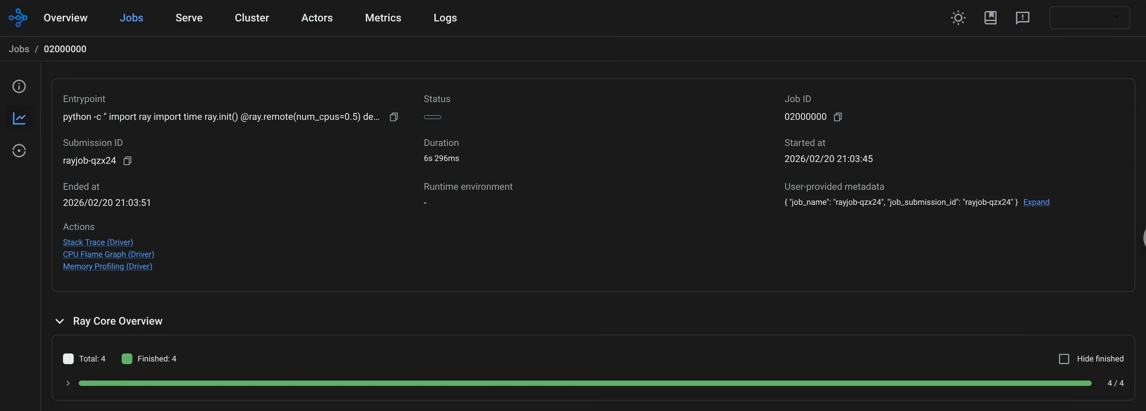
Task: Toggle light/dark theme with the sun icon
Action: click(957, 18)
